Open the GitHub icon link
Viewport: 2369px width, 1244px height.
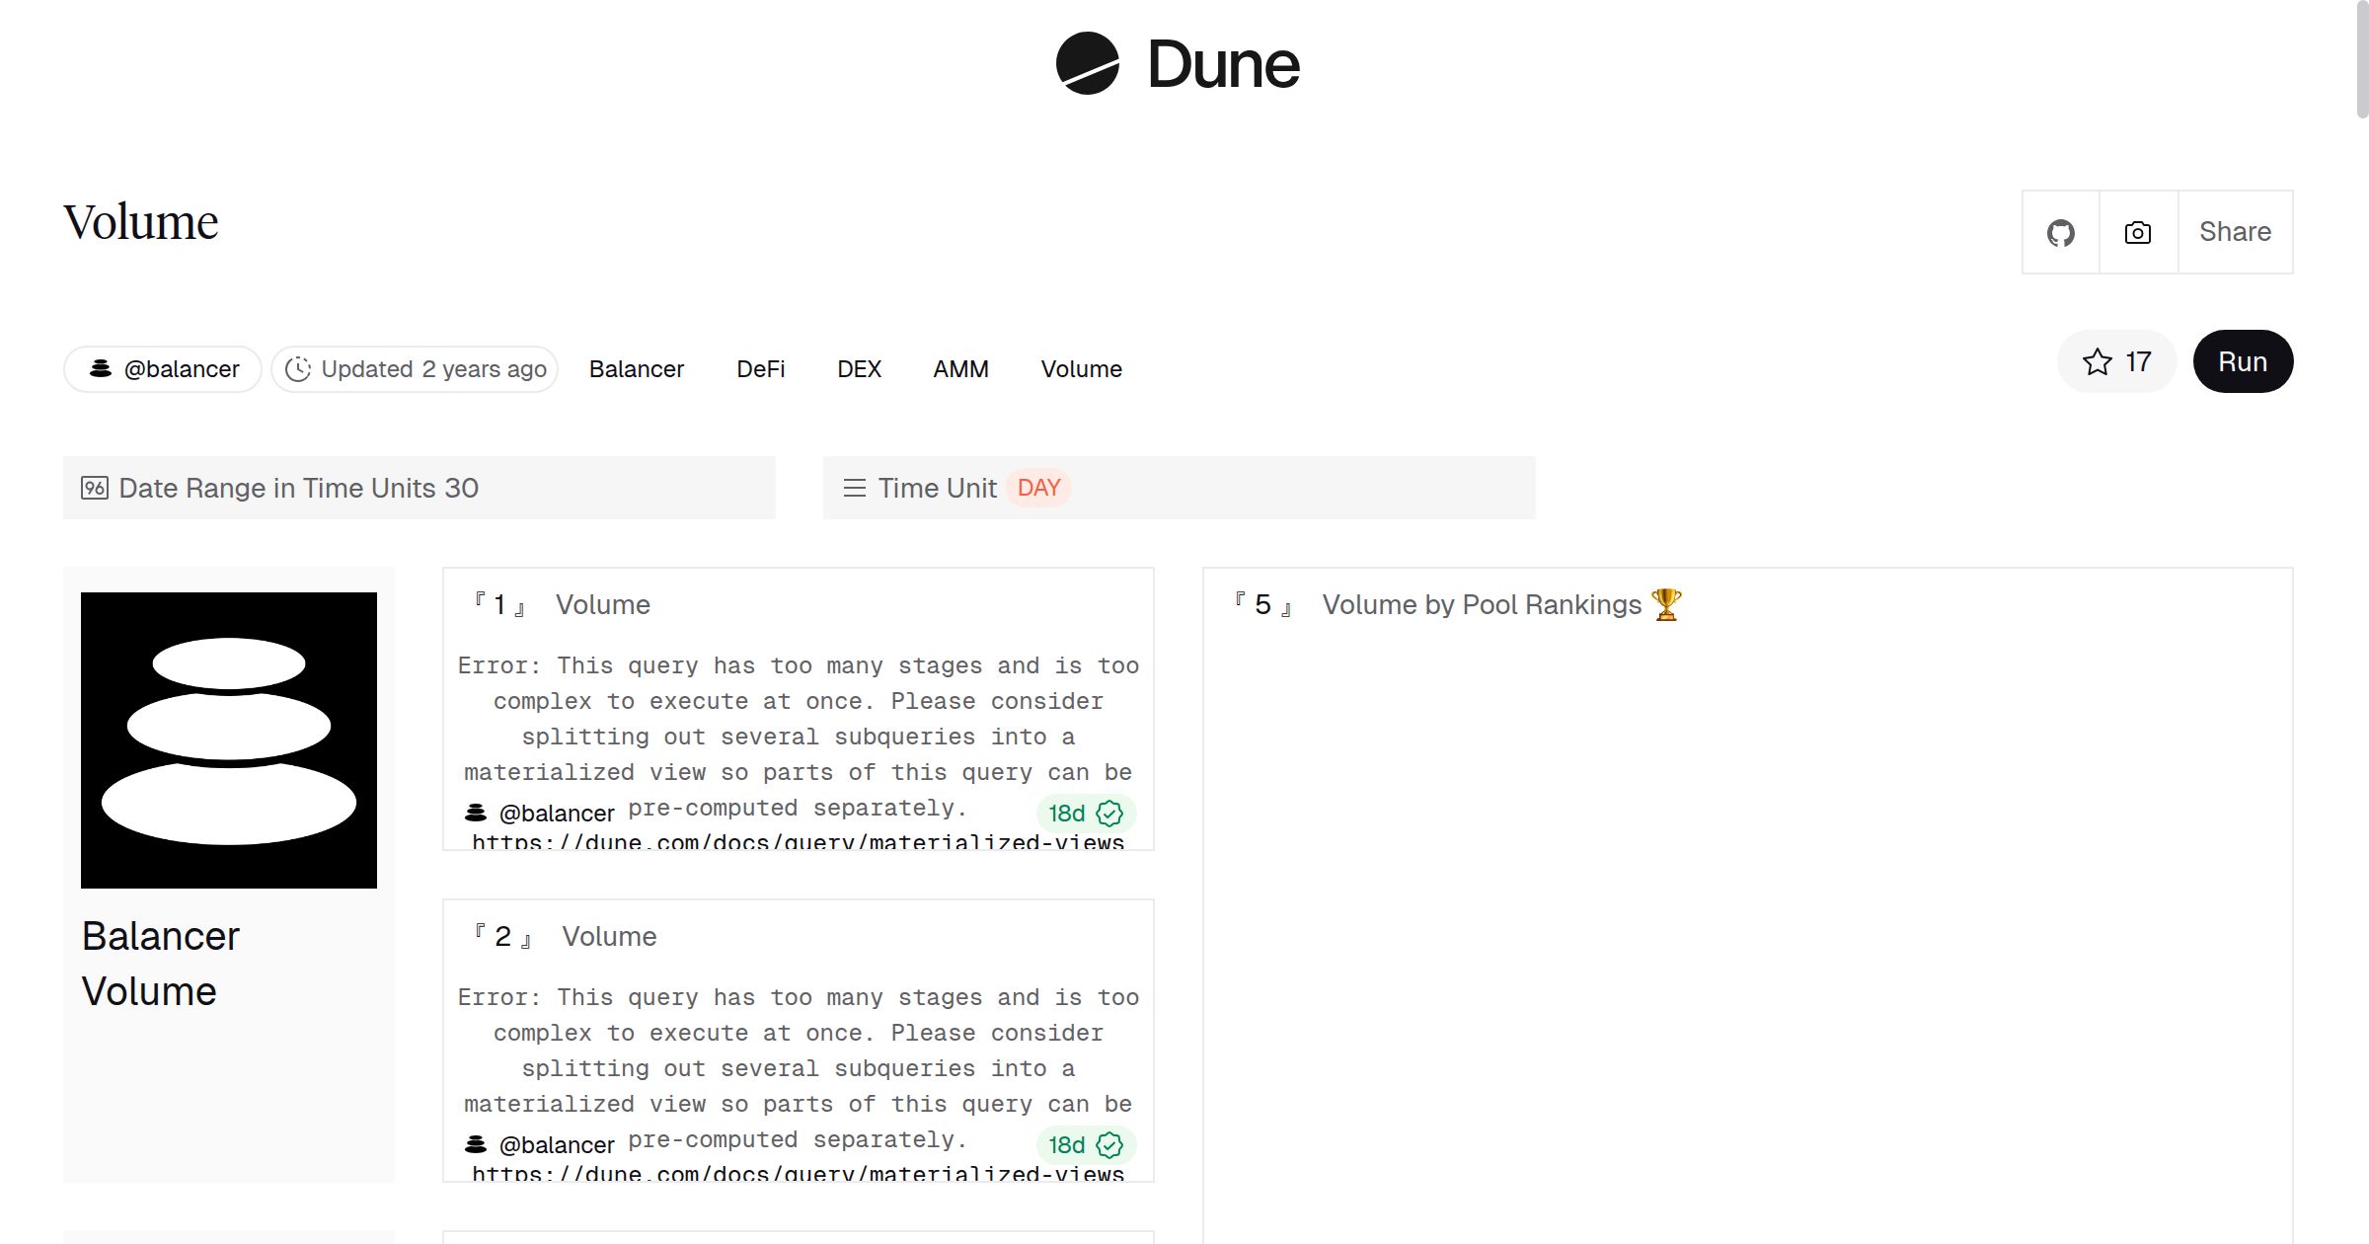2060,233
